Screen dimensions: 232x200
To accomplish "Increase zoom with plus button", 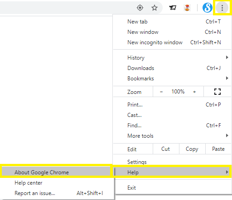I will (194, 92).
